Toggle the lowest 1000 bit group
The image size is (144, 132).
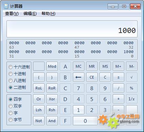click(128, 52)
